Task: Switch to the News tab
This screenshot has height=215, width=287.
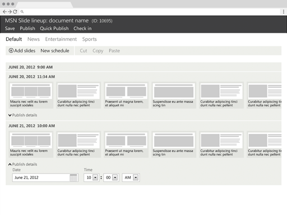Action: pyautogui.click(x=34, y=39)
